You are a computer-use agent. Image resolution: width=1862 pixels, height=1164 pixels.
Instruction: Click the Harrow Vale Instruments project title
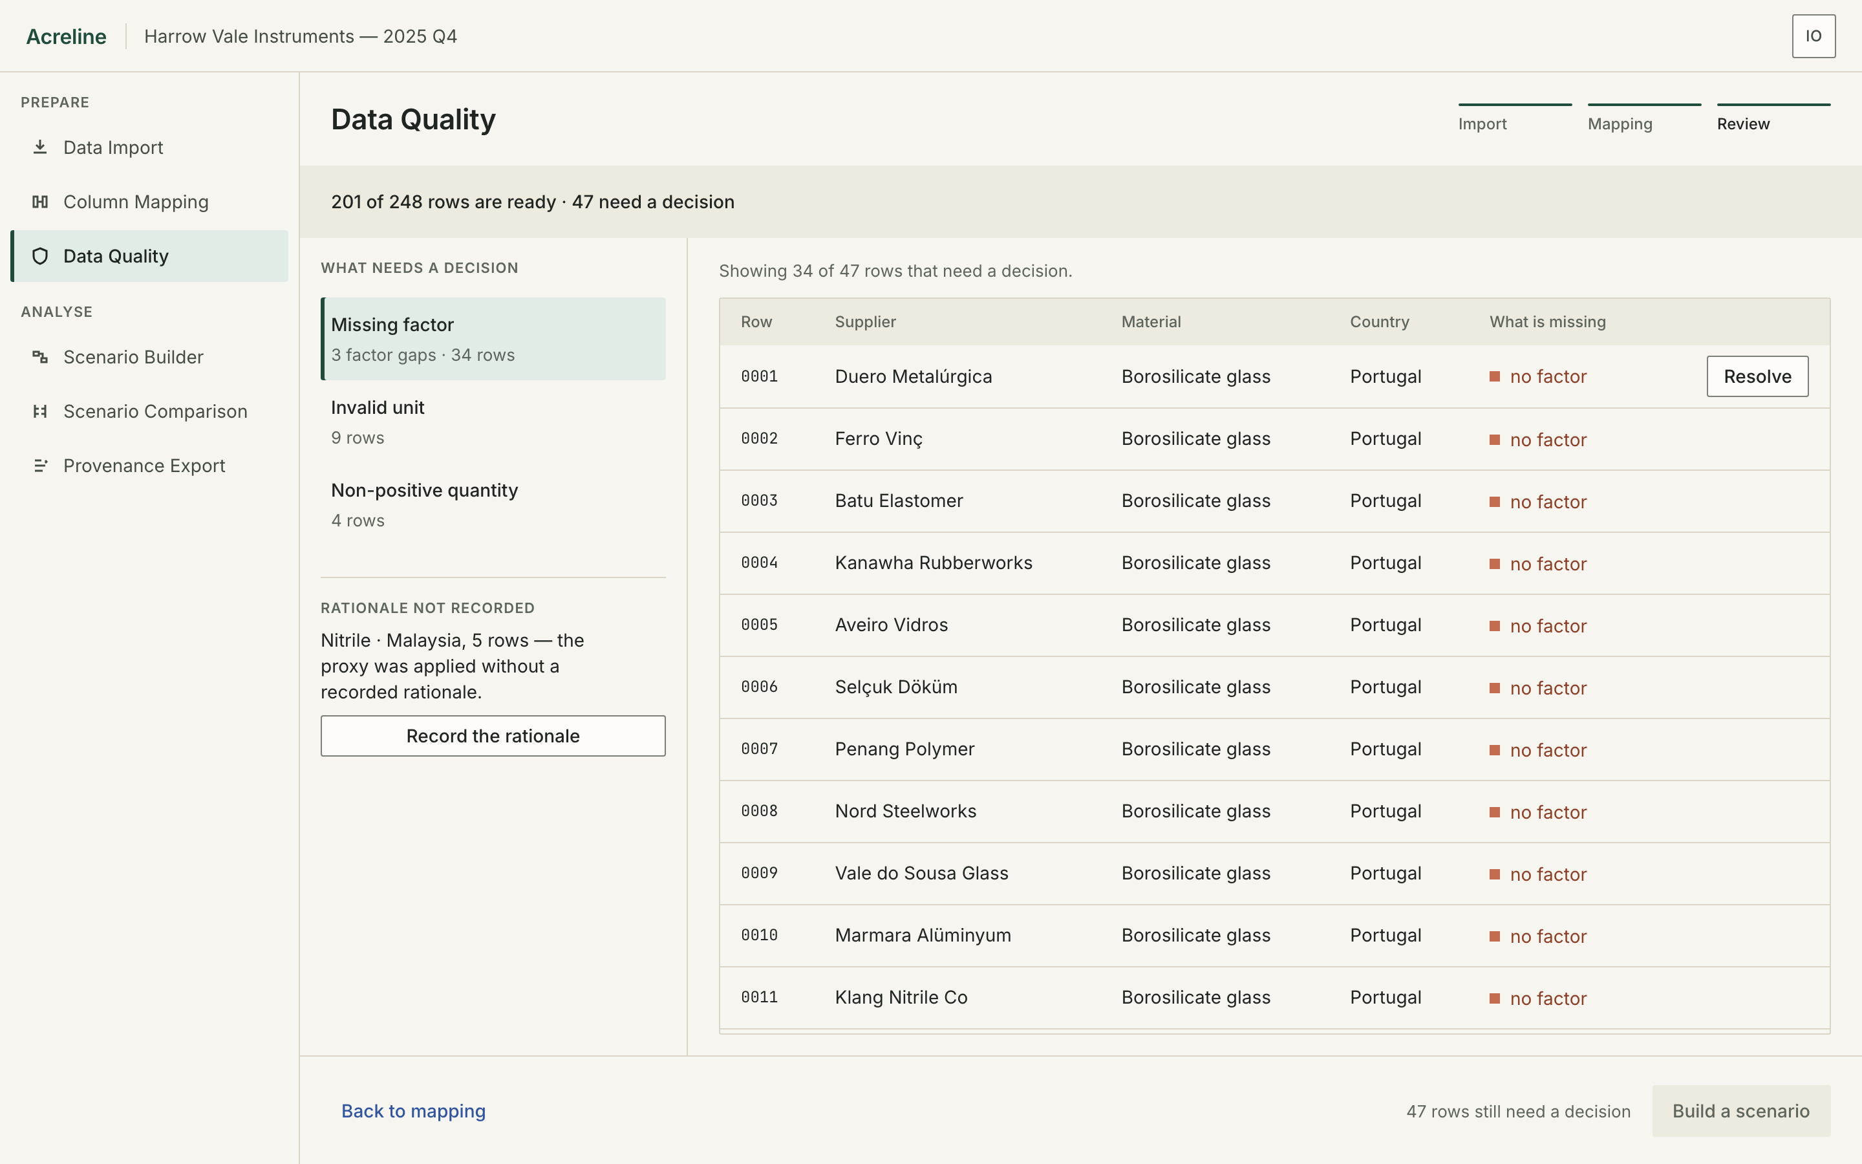(300, 36)
